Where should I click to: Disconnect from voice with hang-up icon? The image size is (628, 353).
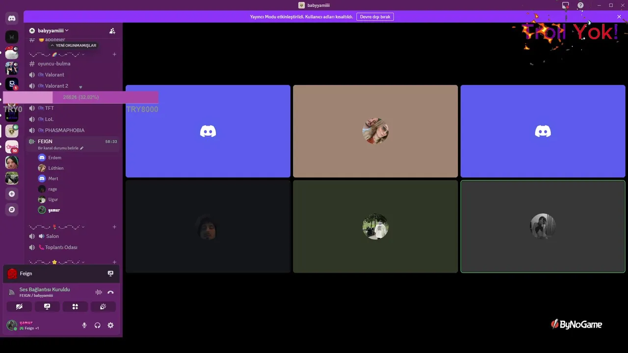(110, 292)
